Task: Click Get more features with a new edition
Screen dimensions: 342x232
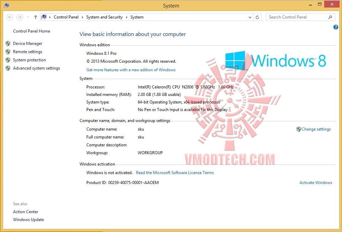Action: pyautogui.click(x=131, y=70)
